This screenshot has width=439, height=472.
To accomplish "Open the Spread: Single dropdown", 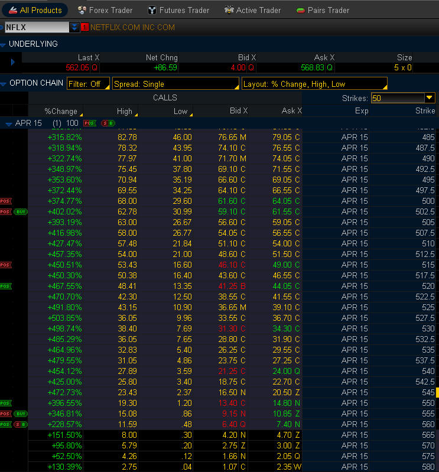I will (175, 84).
